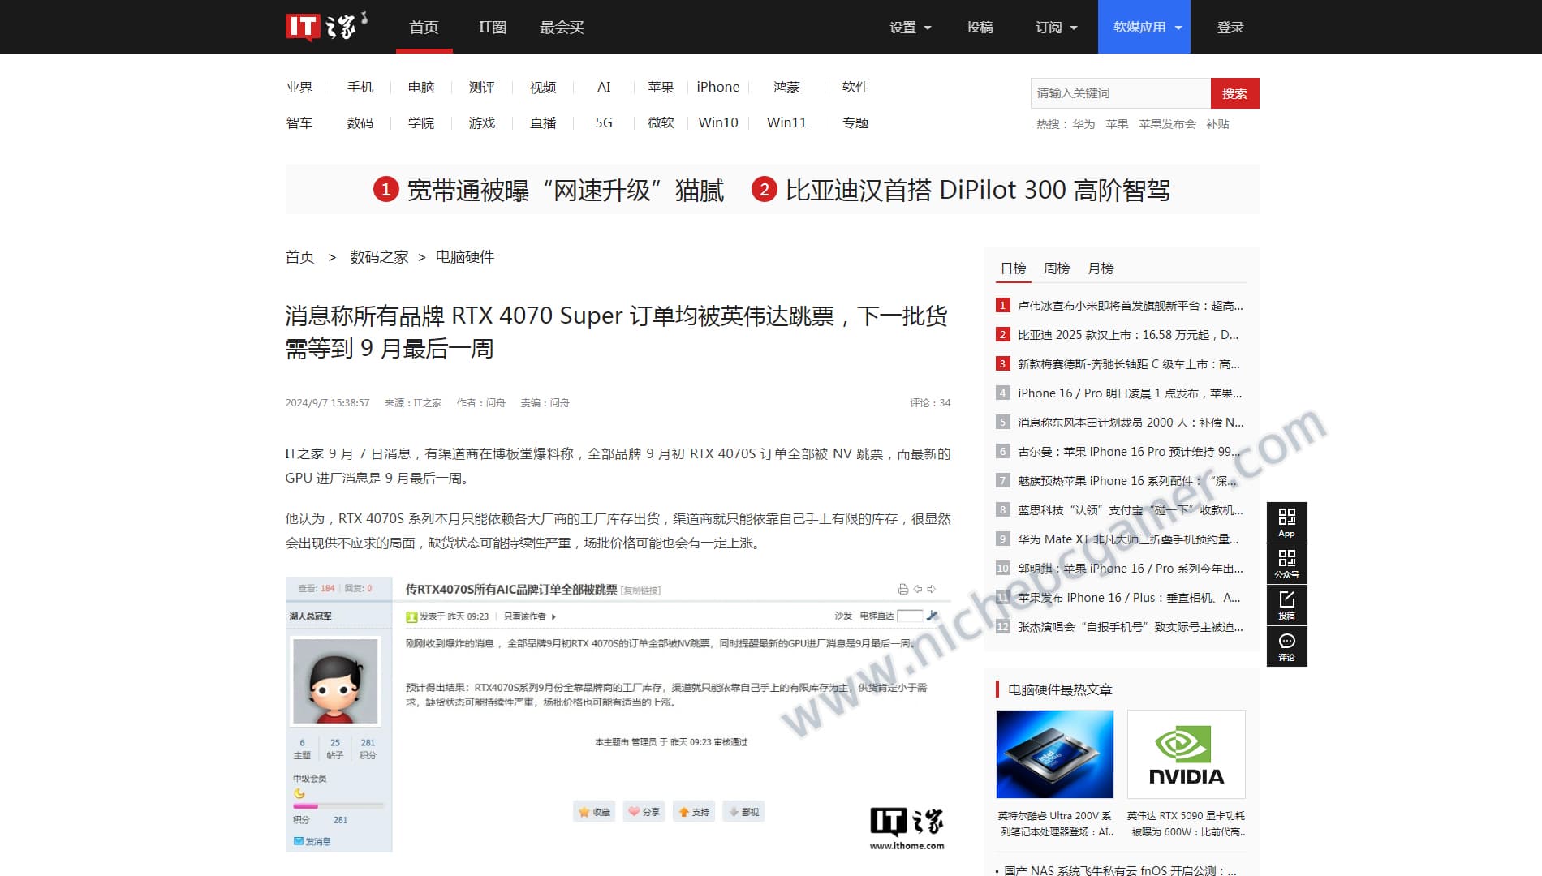The image size is (1542, 876).
Task: Open the 直播 category
Action: click(542, 122)
